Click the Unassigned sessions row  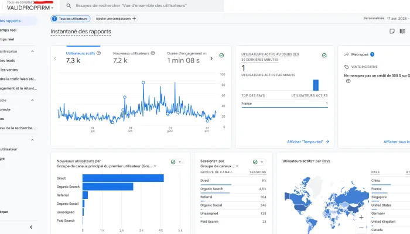coord(233,214)
